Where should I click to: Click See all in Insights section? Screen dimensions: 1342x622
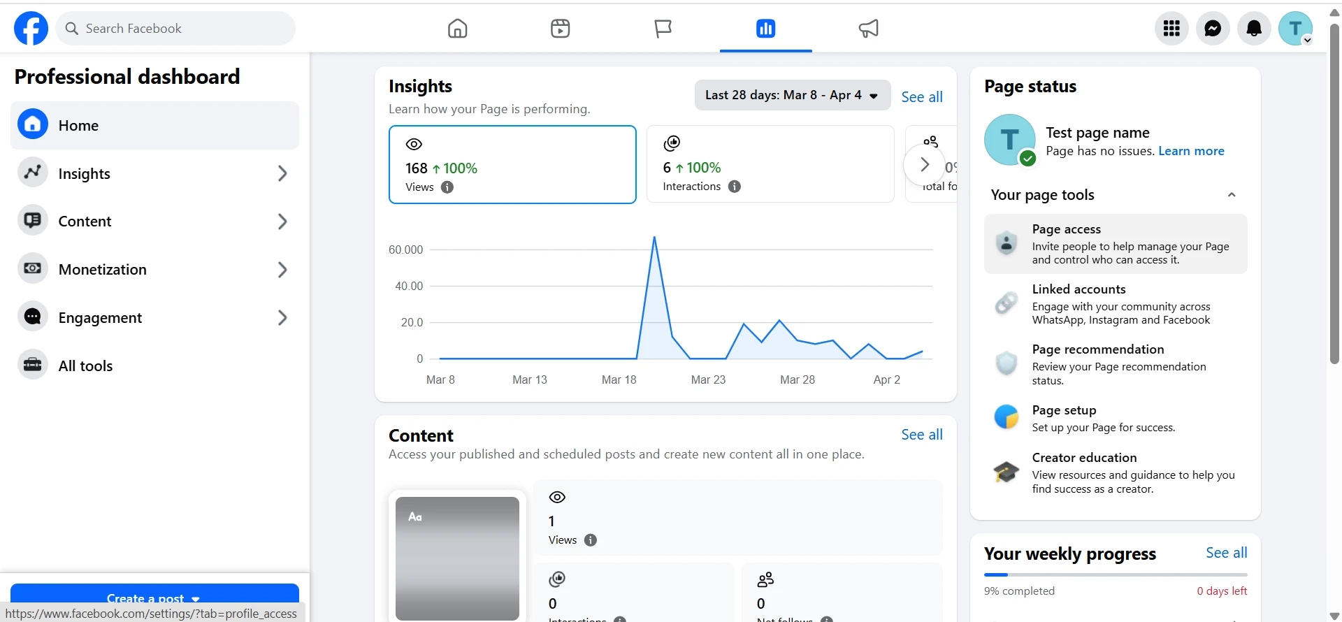tap(921, 97)
